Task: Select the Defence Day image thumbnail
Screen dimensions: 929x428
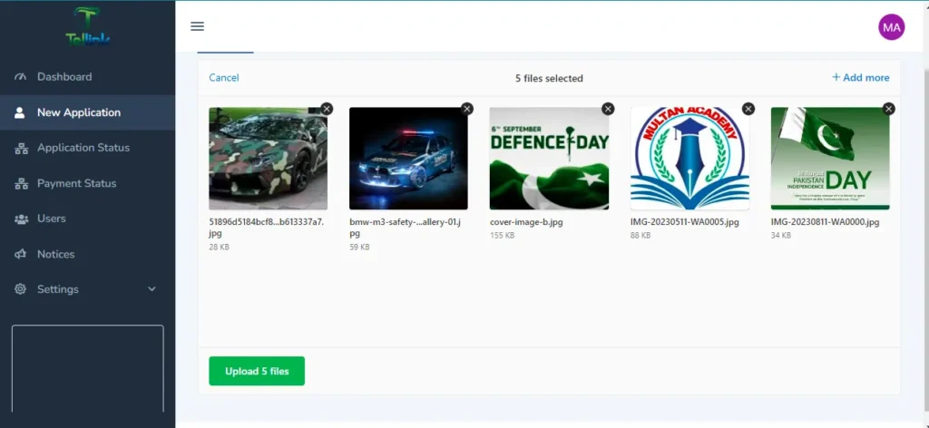Action: click(x=549, y=159)
